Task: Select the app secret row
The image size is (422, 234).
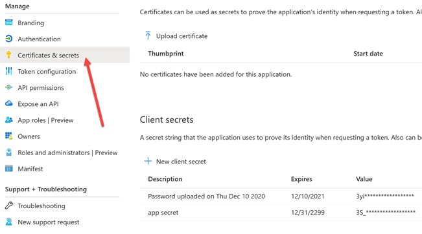Action: click(x=281, y=213)
